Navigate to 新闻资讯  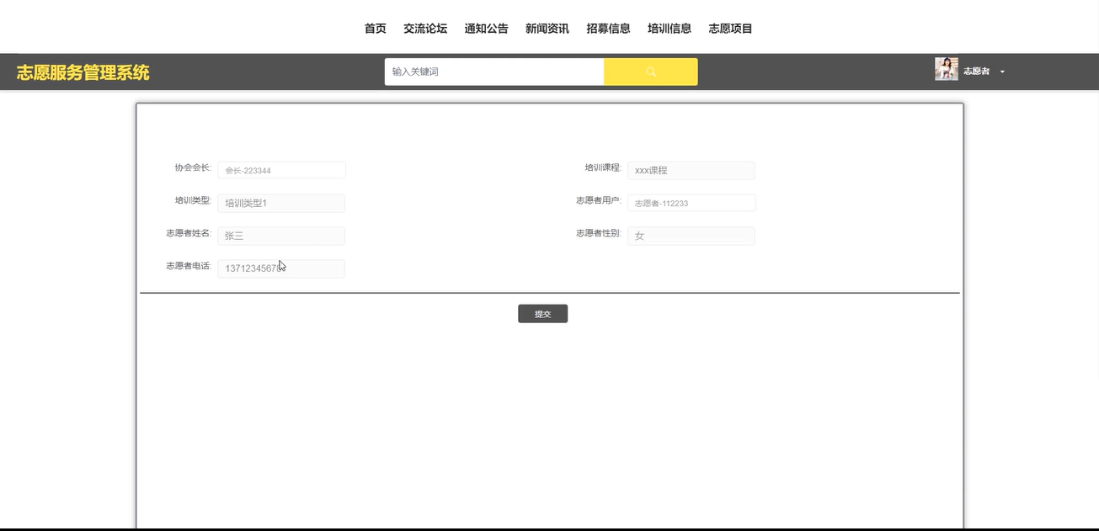547,29
